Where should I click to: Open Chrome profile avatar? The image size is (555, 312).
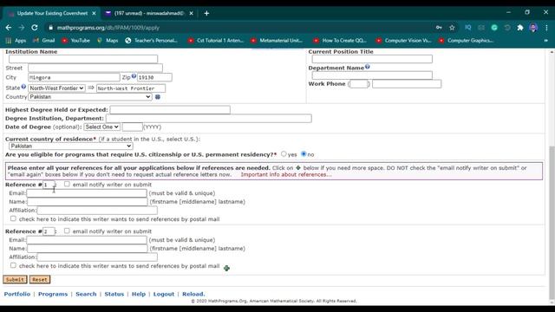click(x=533, y=28)
